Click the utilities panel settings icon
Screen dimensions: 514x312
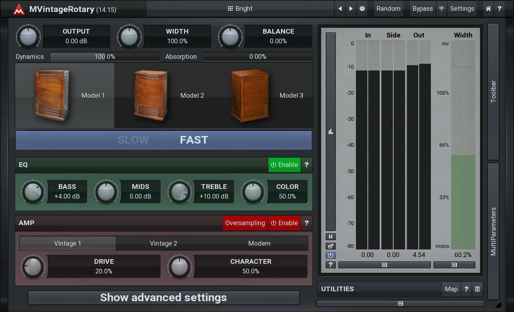477,289
